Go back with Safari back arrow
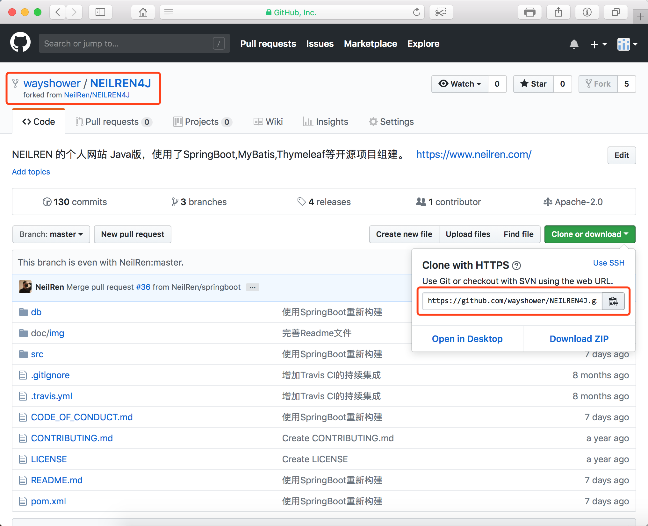The height and width of the screenshot is (526, 648). [x=58, y=12]
